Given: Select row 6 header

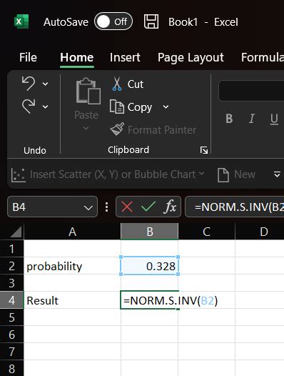Looking at the screenshot, I should [x=11, y=335].
